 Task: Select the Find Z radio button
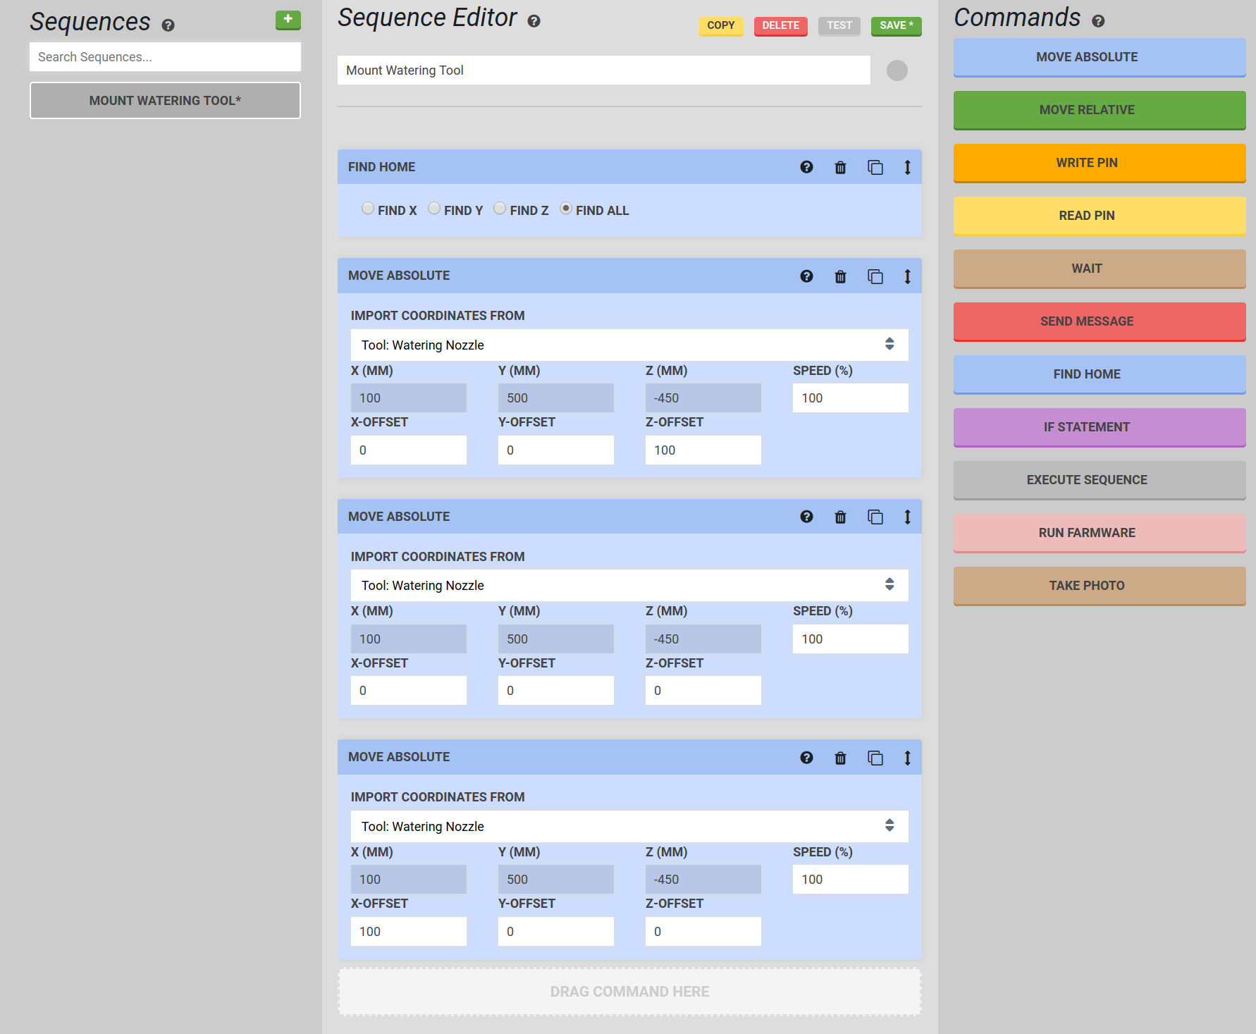point(500,209)
